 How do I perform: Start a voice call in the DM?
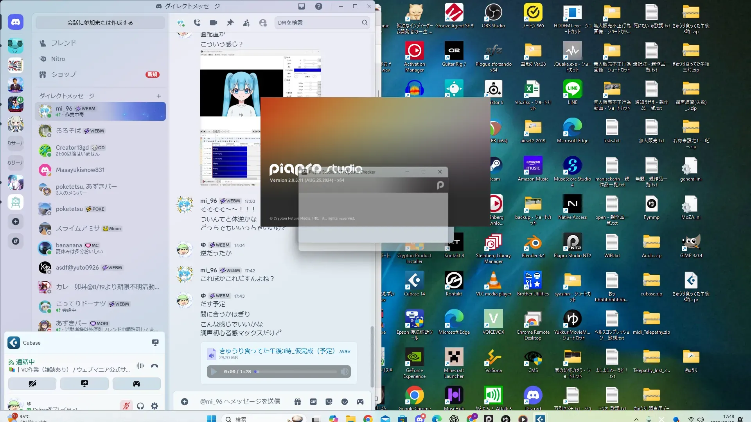197,23
